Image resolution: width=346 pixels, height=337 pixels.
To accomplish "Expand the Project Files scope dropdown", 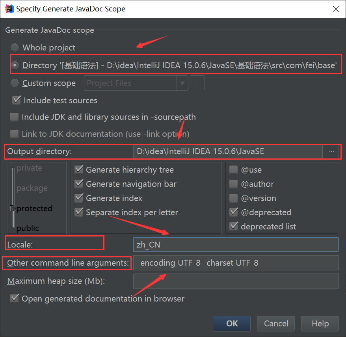I will (182, 83).
